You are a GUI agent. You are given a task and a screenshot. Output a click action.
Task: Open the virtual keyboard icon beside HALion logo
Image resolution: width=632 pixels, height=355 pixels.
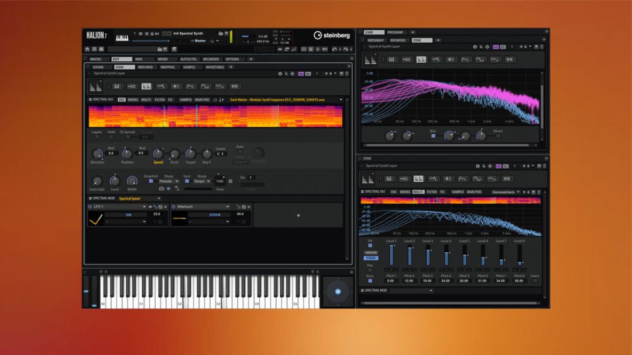click(x=122, y=38)
